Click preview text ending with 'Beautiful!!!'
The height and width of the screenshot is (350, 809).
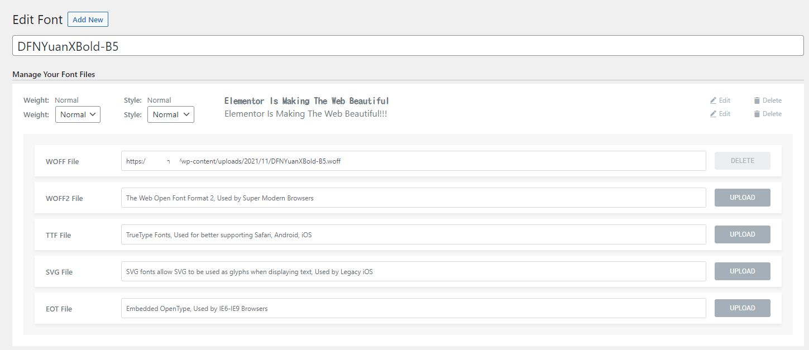click(305, 114)
